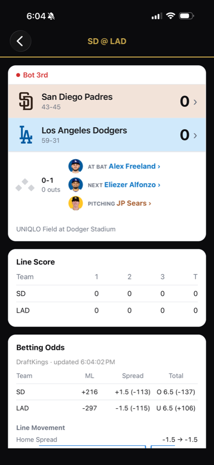Open the Los Angeles Dodgers logo

[26, 135]
